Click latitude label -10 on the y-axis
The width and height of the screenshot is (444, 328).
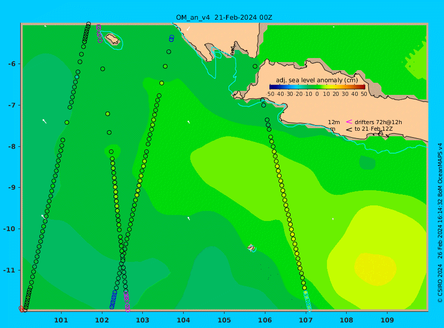tap(10, 229)
